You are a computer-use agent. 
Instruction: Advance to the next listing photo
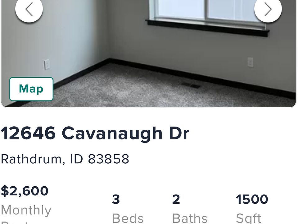pos(268,9)
